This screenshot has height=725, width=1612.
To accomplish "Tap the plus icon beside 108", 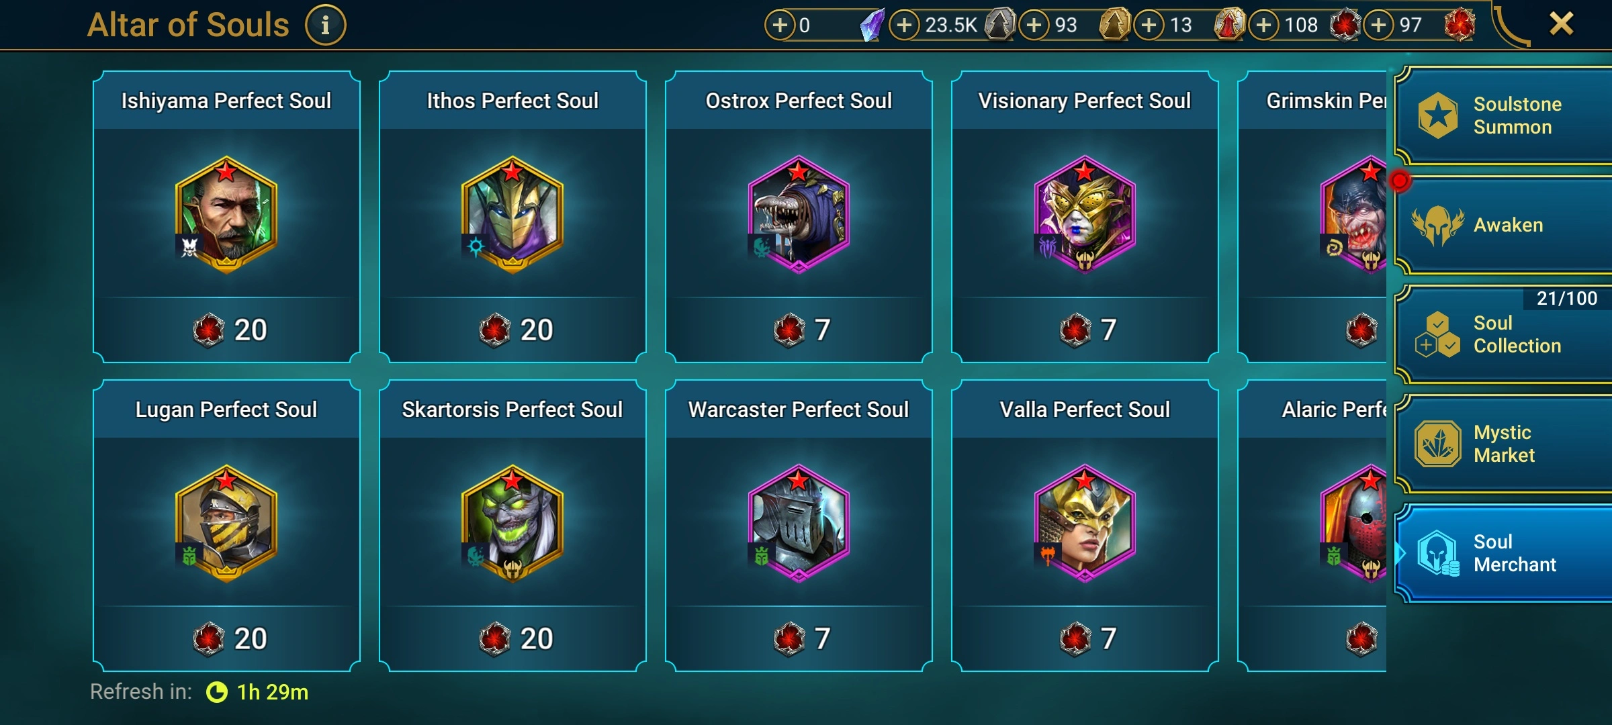I will tap(1263, 26).
